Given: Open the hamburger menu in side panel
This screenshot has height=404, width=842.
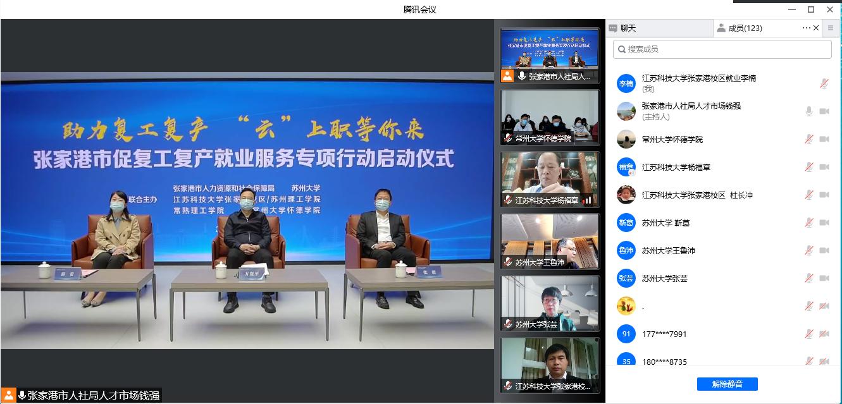Looking at the screenshot, I should tap(831, 28).
